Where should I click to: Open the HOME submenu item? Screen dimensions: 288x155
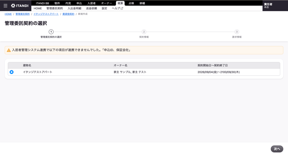[x=38, y=9]
